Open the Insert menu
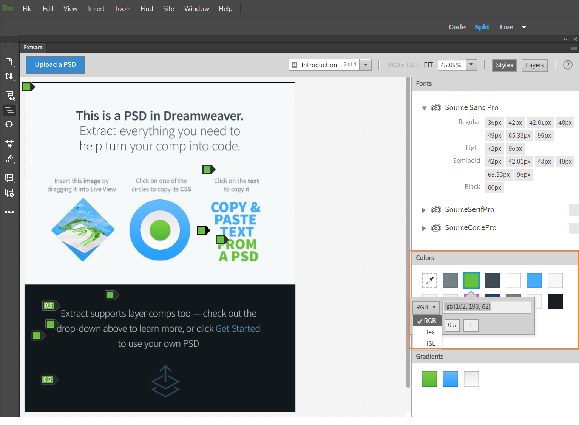Screen dimensions: 579x425 tap(96, 9)
